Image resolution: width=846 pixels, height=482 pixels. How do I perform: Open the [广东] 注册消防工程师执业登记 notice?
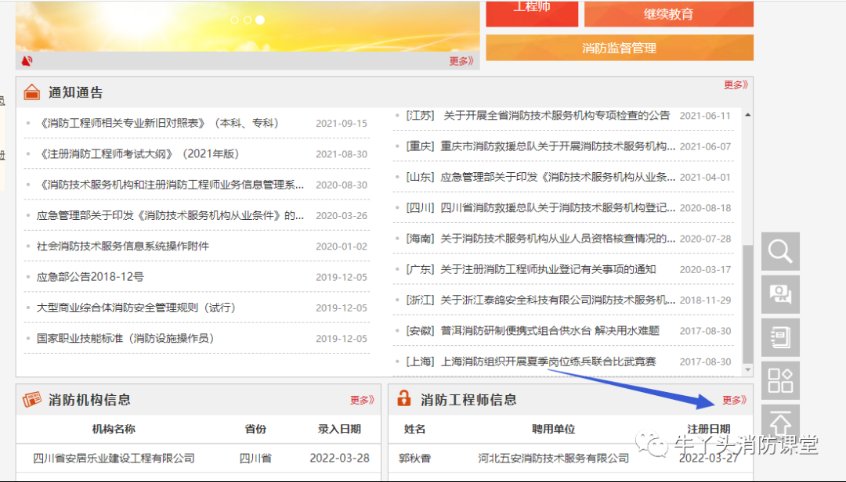531,269
